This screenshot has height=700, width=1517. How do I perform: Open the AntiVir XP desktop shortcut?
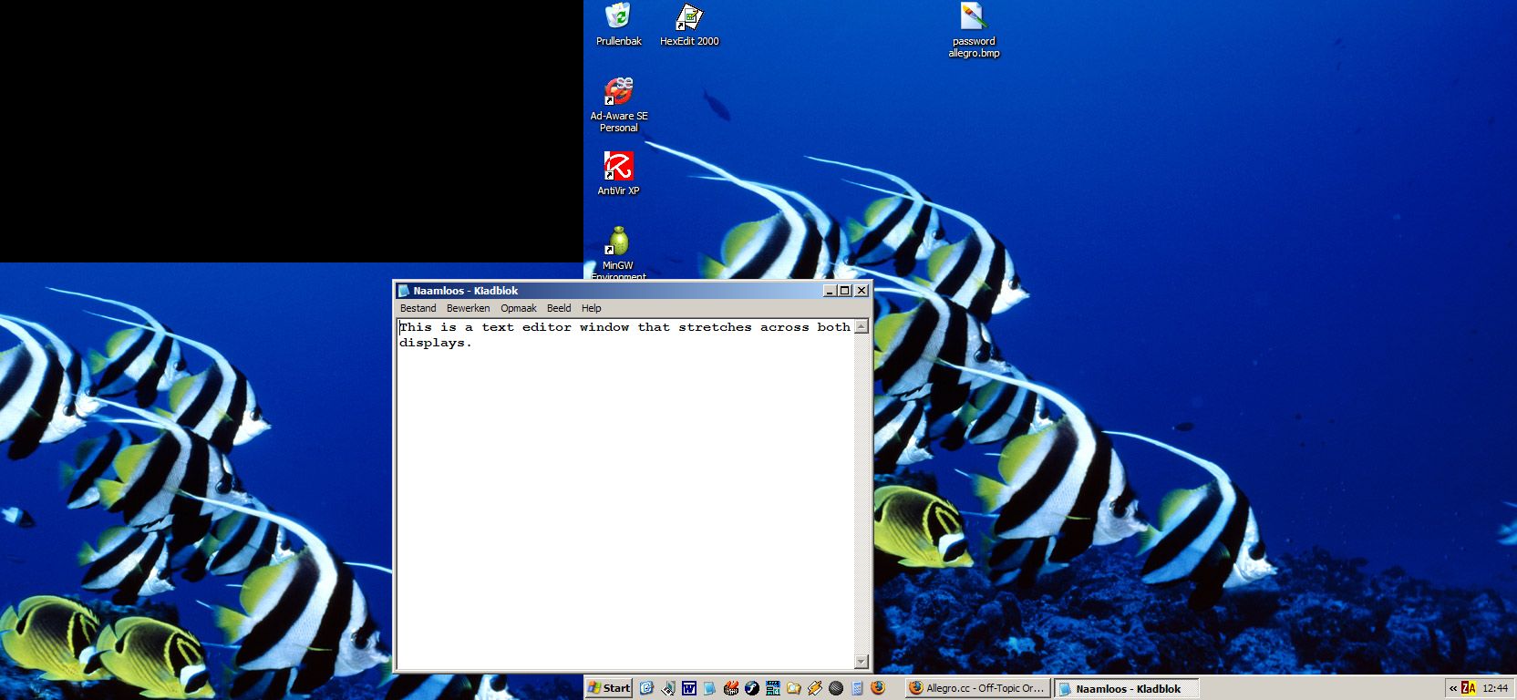click(x=618, y=167)
